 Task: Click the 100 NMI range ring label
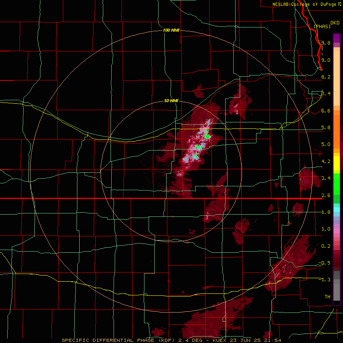point(171,30)
